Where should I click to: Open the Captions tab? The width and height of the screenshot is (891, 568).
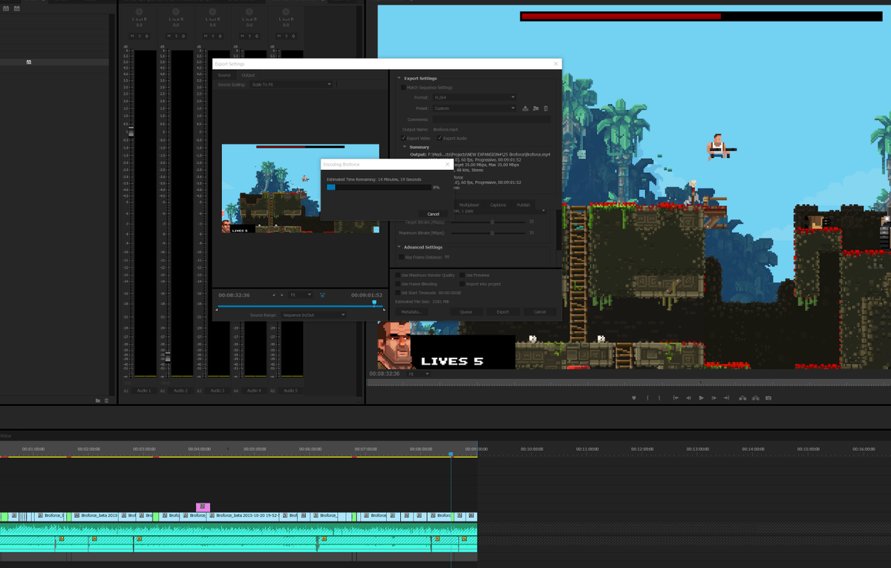(498, 205)
